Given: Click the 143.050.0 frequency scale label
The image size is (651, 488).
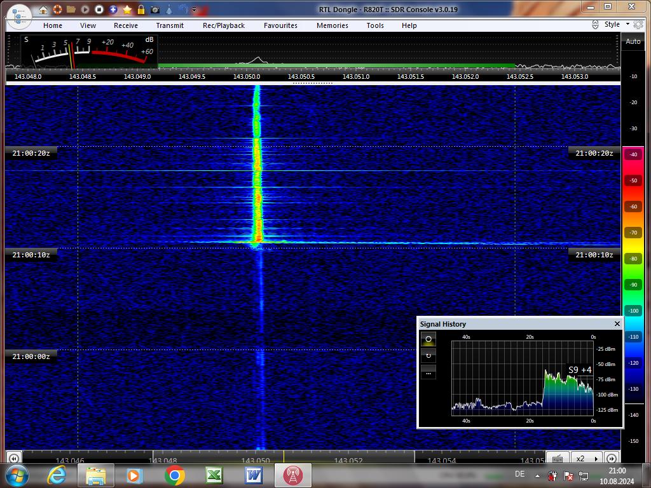Looking at the screenshot, I should pos(247,77).
